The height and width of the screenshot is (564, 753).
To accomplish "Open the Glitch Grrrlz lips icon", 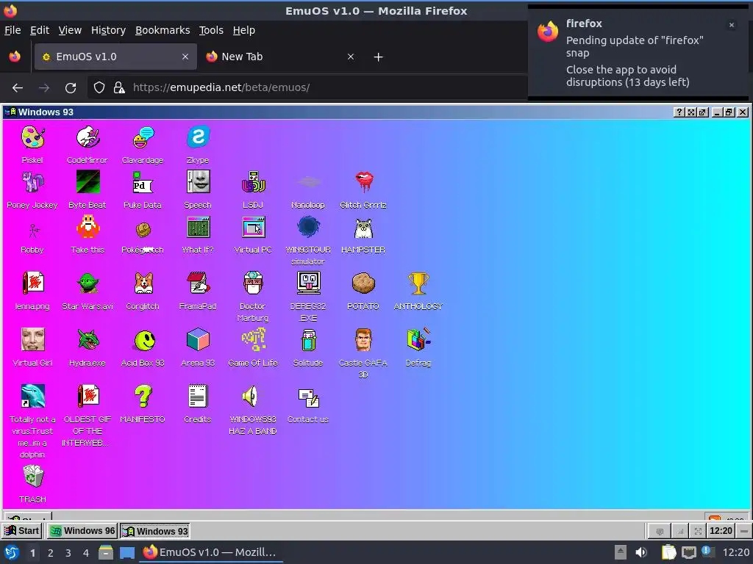I will click(x=363, y=182).
